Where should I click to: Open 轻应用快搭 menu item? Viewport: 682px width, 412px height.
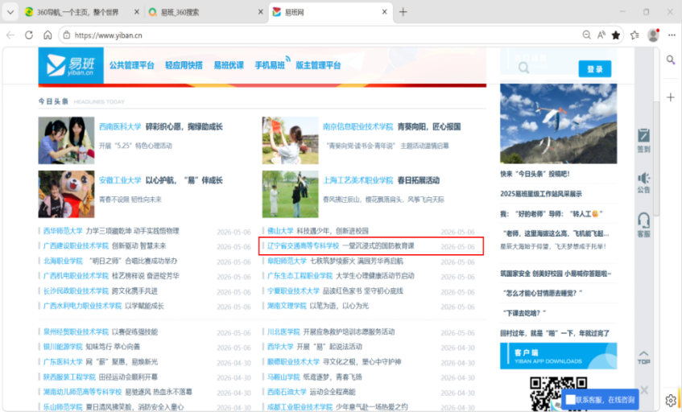click(x=184, y=65)
